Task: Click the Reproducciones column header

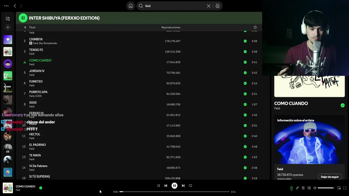Action: [x=171, y=27]
